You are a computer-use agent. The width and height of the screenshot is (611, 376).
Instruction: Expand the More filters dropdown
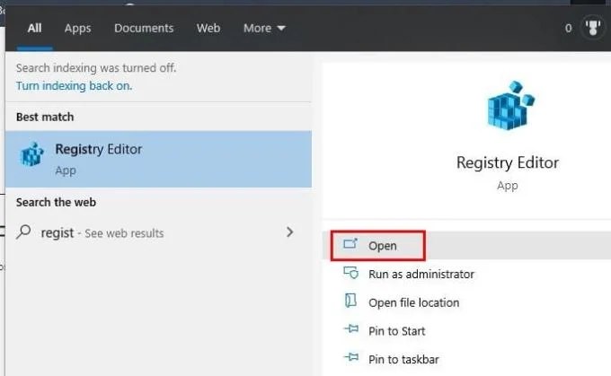click(x=264, y=28)
